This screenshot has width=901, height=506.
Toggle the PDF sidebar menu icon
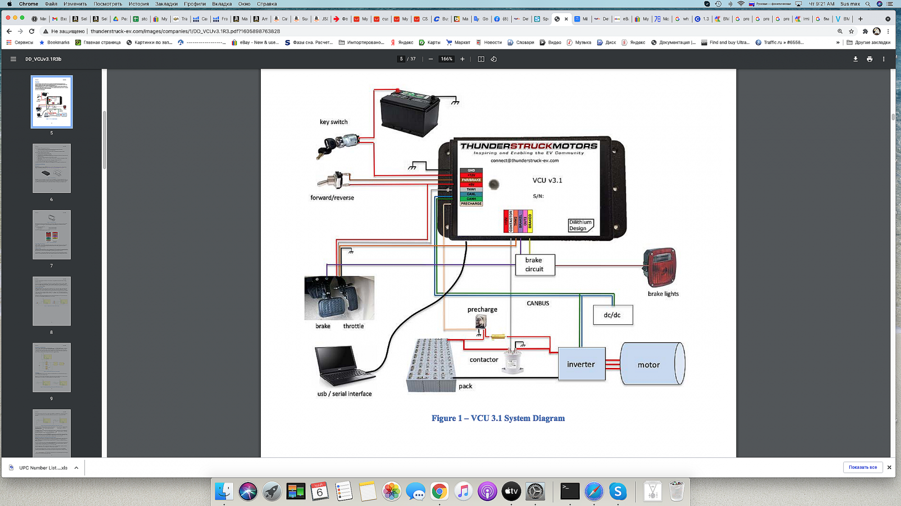[x=14, y=59]
